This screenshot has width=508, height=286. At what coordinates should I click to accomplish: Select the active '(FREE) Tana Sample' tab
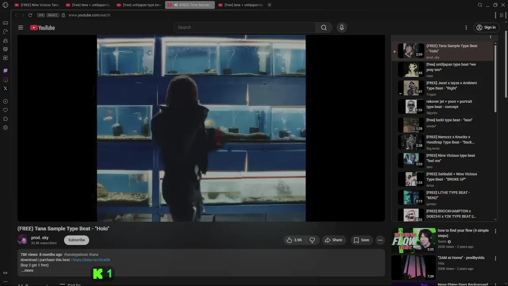point(190,5)
